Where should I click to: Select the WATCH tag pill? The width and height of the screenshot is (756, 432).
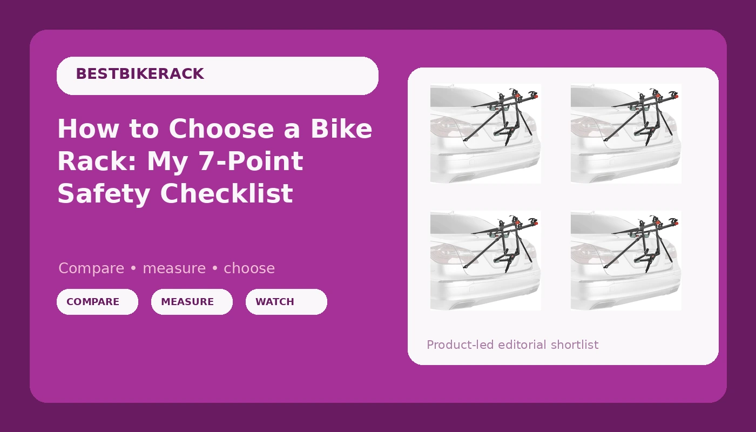coord(286,302)
